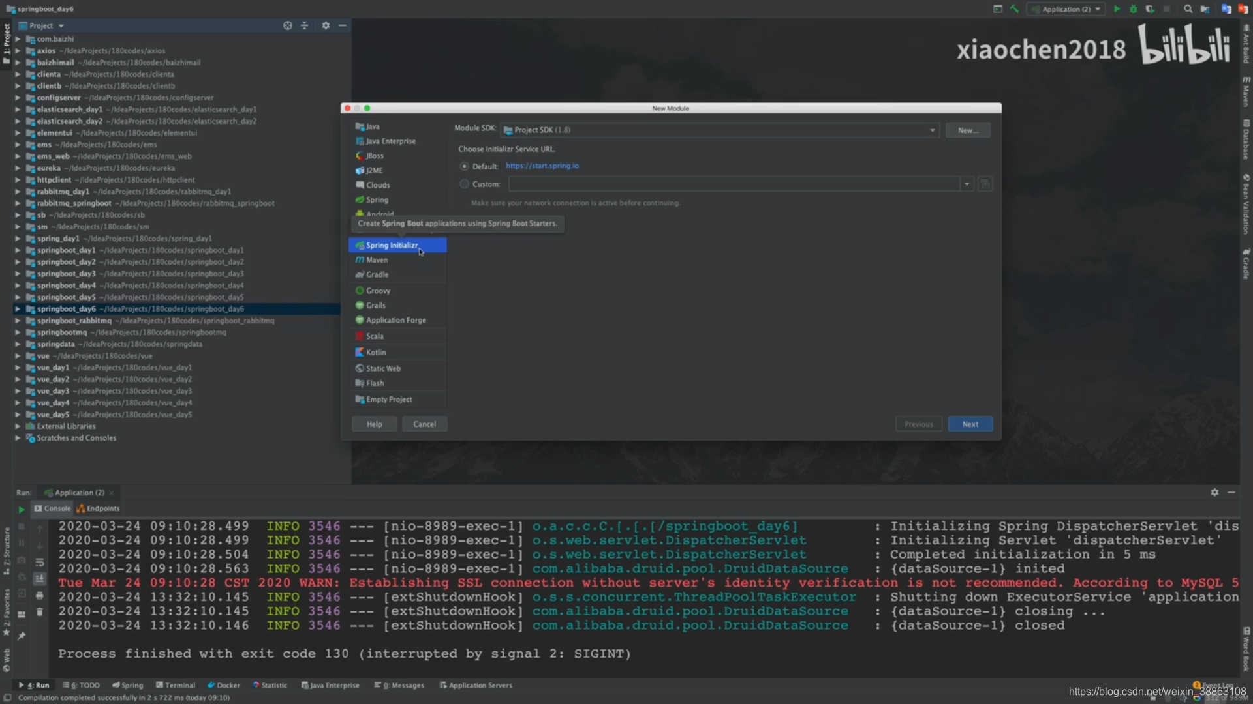The image size is (1253, 704).
Task: Click the Build hammer icon in top toolbar
Action: tap(1014, 9)
